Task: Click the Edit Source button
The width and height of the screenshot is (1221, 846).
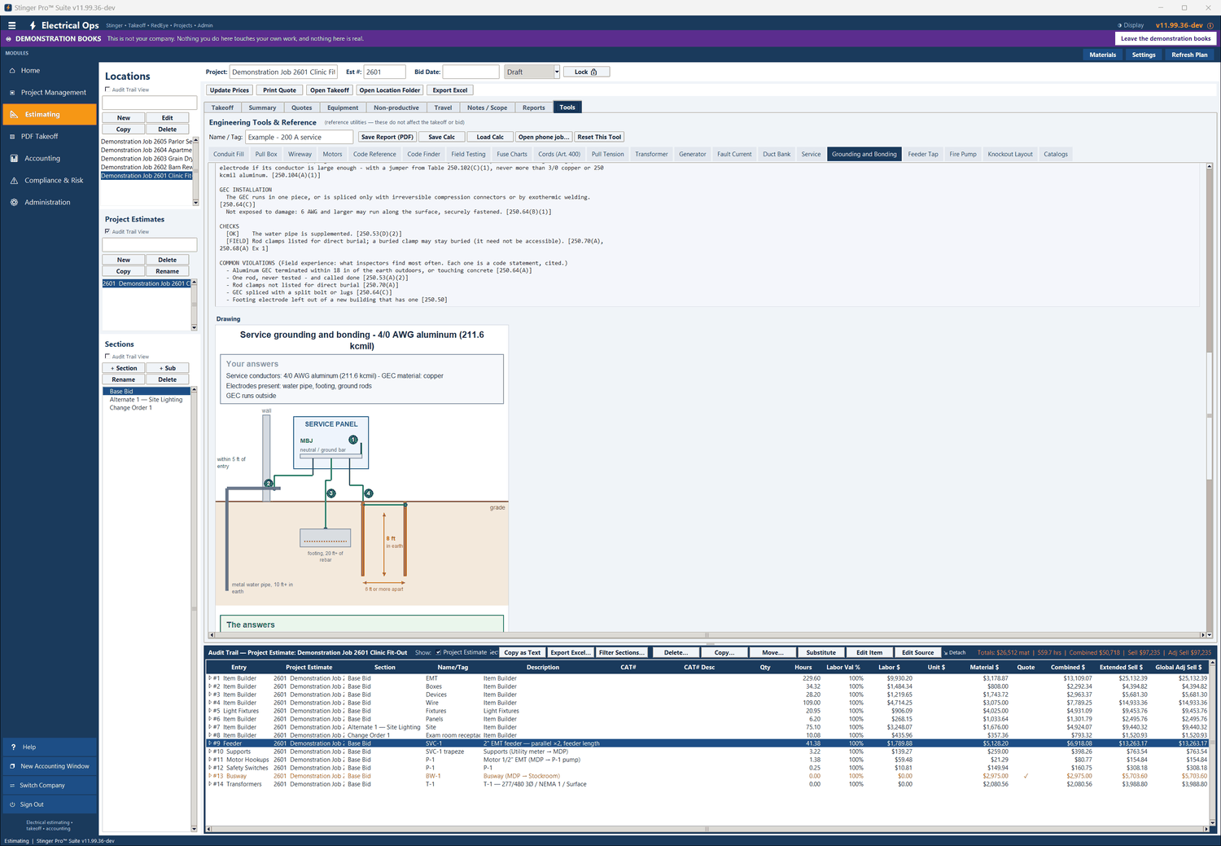Action: coord(917,652)
